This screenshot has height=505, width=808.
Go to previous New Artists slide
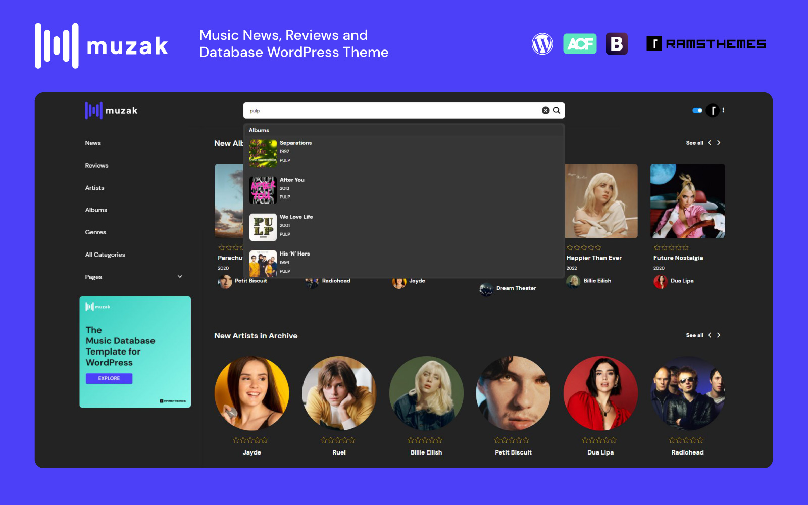pos(710,335)
